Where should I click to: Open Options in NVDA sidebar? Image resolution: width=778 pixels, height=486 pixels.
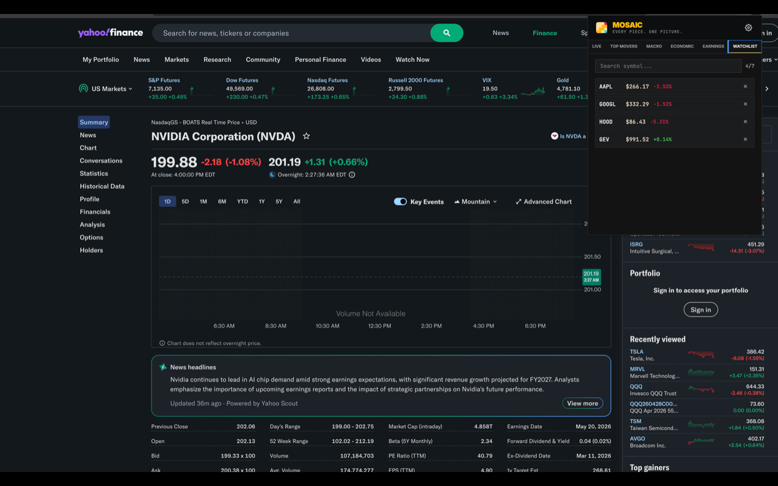[x=91, y=237]
